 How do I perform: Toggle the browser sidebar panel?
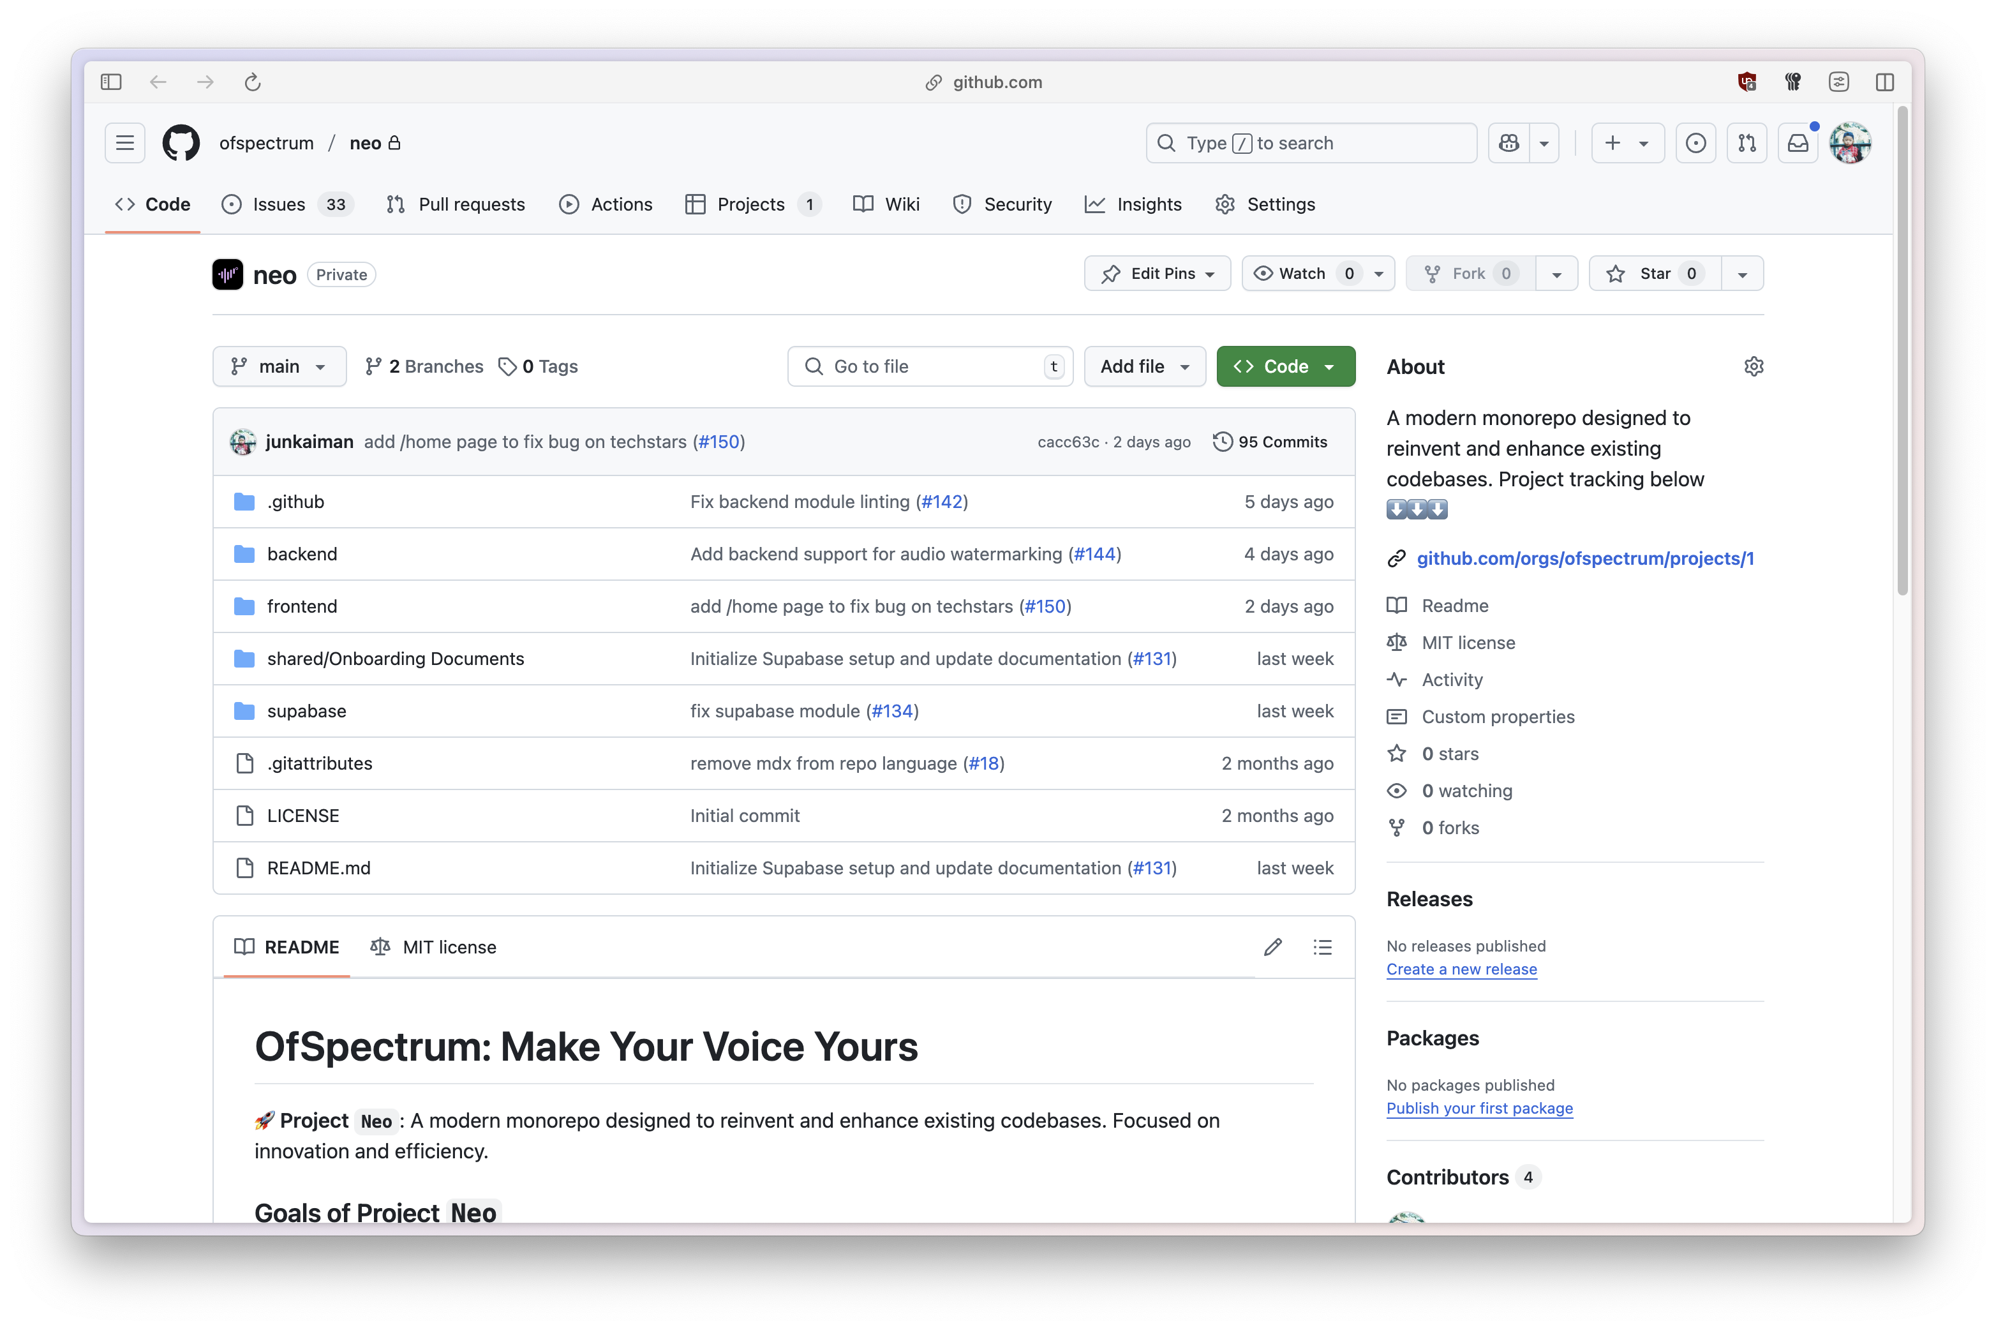click(x=111, y=82)
